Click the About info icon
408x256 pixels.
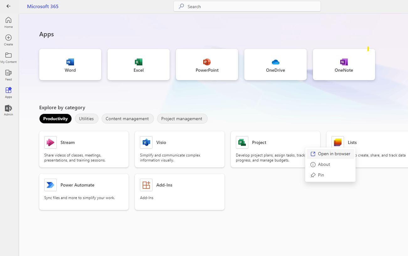[313, 165]
